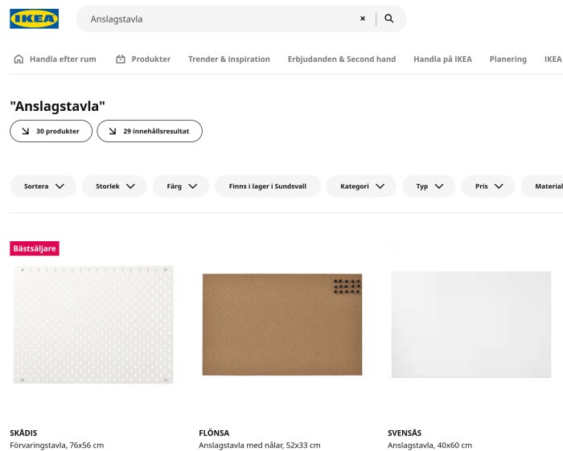Expand the Typ filter
The width and height of the screenshot is (563, 451).
(x=429, y=187)
